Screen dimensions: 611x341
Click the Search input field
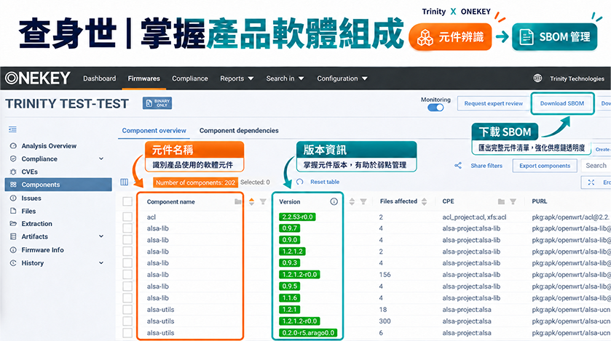[596, 166]
